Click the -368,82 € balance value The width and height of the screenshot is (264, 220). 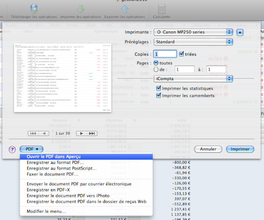181,168
